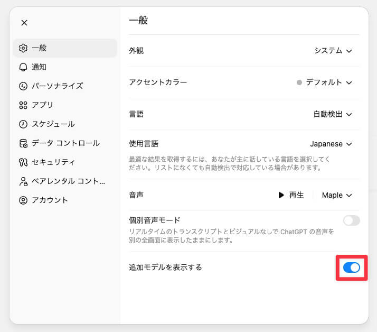Enable the 個別音声モード toggle
Image resolution: width=377 pixels, height=332 pixels.
[351, 220]
